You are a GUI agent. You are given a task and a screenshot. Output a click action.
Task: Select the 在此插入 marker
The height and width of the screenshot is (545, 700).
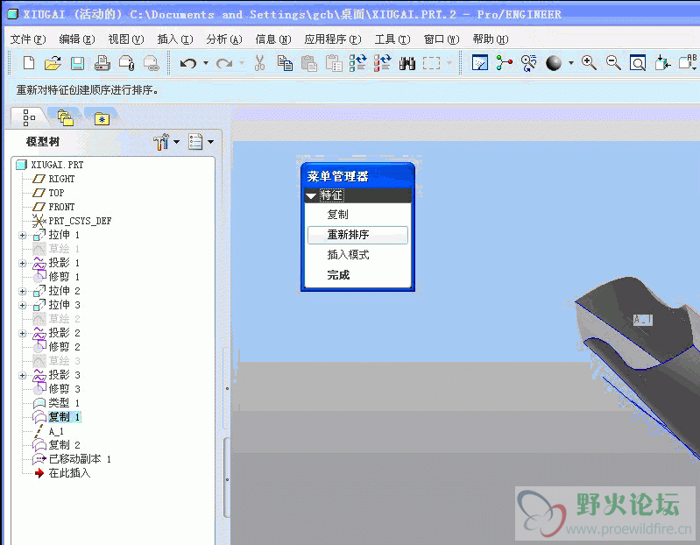click(69, 473)
